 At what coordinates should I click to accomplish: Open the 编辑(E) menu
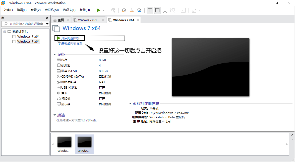tap(22, 10)
